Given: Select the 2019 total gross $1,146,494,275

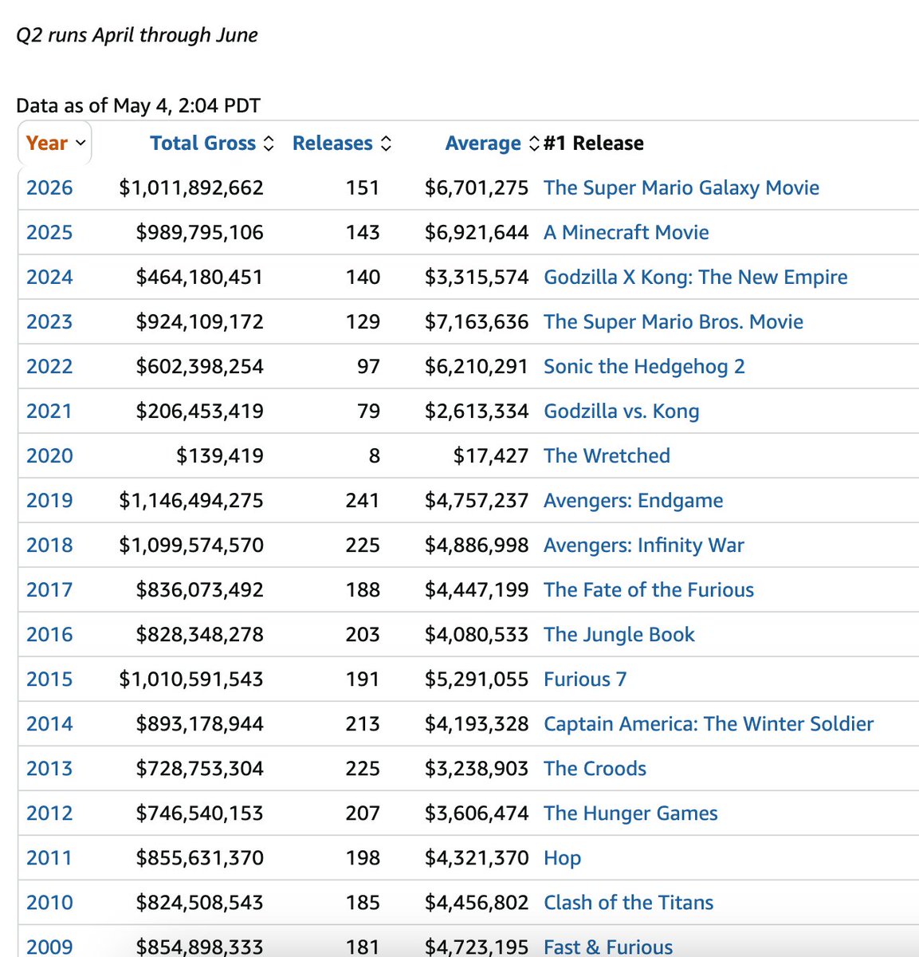Looking at the screenshot, I should tap(191, 501).
